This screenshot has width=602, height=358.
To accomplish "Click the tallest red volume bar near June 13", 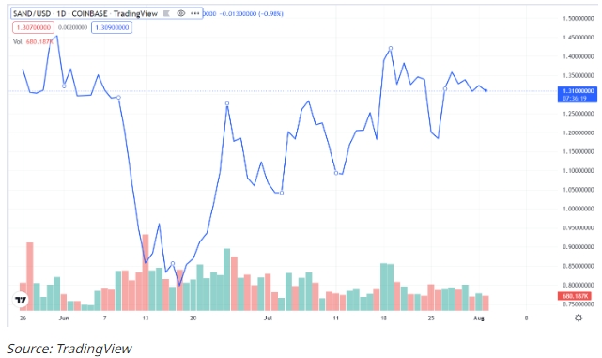I will tap(146, 272).
